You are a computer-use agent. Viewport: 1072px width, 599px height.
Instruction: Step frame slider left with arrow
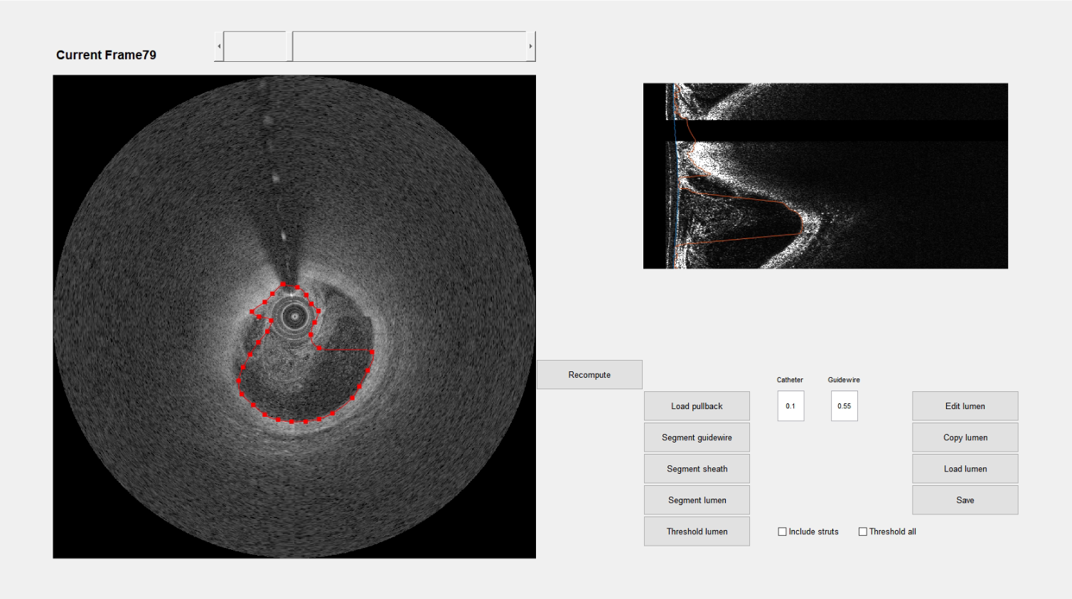219,46
